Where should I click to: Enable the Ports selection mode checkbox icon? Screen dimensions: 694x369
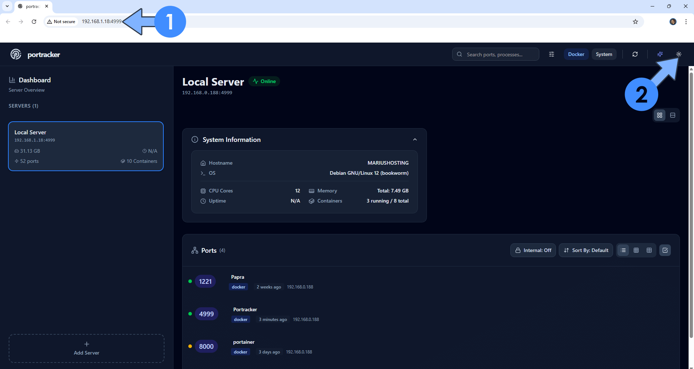[665, 250]
